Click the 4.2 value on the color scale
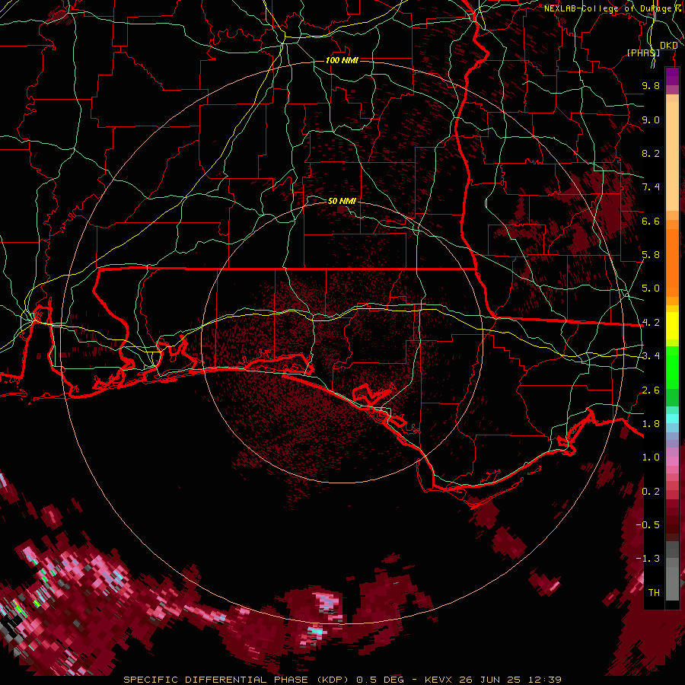Screen dimensions: 685x685 tap(651, 323)
